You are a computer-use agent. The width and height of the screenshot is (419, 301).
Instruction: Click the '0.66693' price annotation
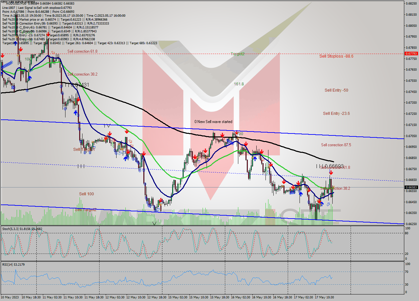coord(334,167)
